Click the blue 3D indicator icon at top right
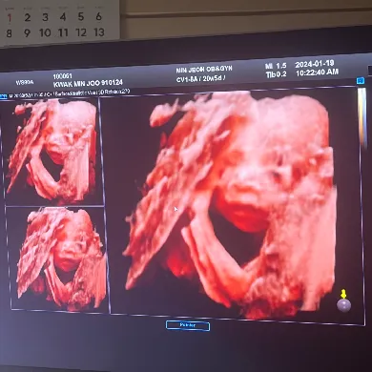Image resolution: width=372 pixels, height=372 pixels. pos(361,81)
